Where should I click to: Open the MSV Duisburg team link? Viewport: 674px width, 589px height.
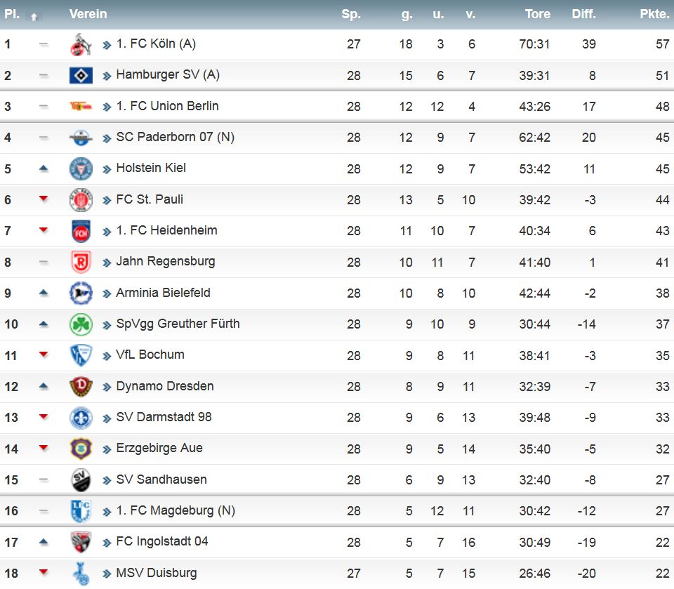point(156,573)
